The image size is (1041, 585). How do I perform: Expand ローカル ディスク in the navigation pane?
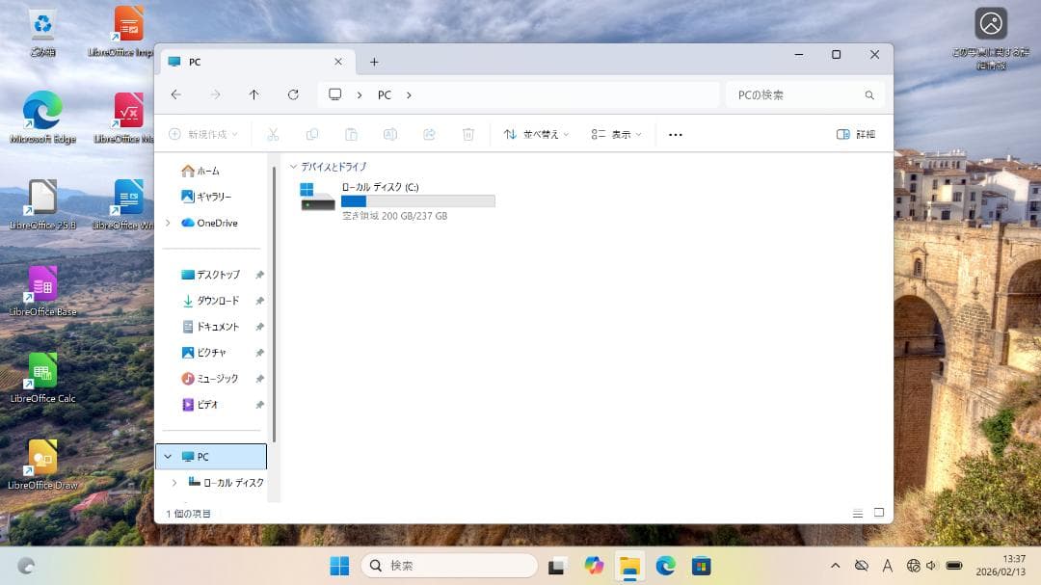click(174, 483)
